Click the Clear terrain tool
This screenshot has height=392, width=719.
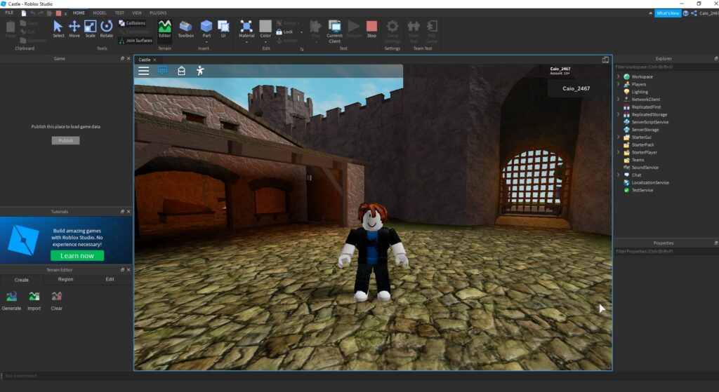[x=56, y=300]
